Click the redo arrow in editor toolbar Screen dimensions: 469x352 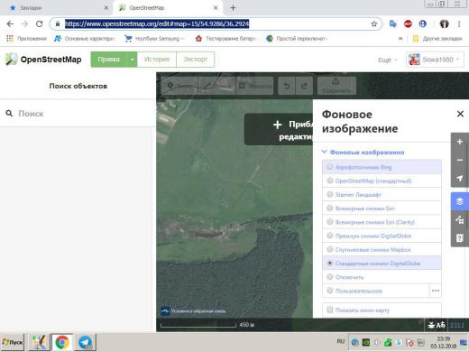304,86
